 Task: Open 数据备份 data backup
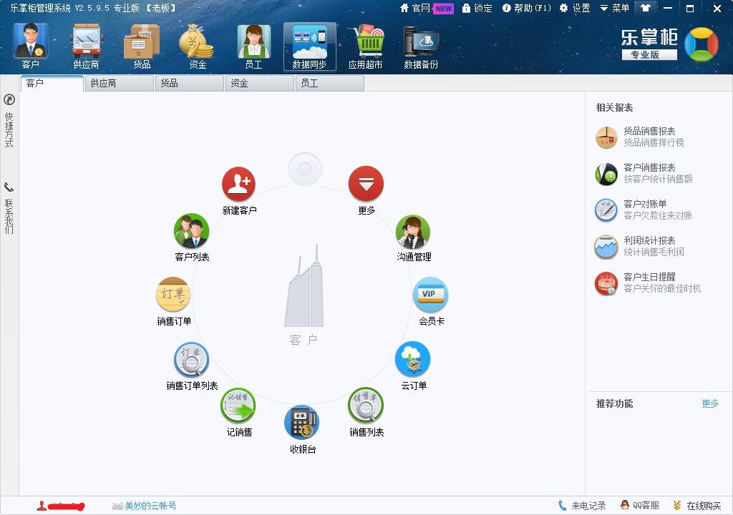tap(421, 46)
